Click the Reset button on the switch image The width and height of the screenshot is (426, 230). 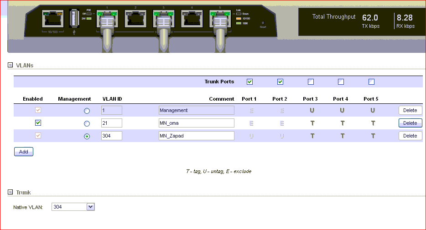tap(263, 23)
